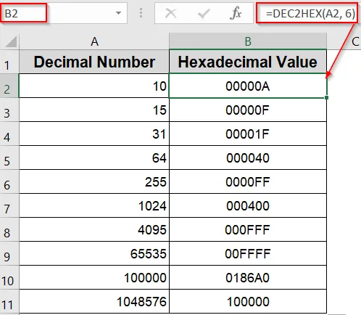Click the three-dot formula bar resize handle
The image size is (361, 315).
(141, 13)
